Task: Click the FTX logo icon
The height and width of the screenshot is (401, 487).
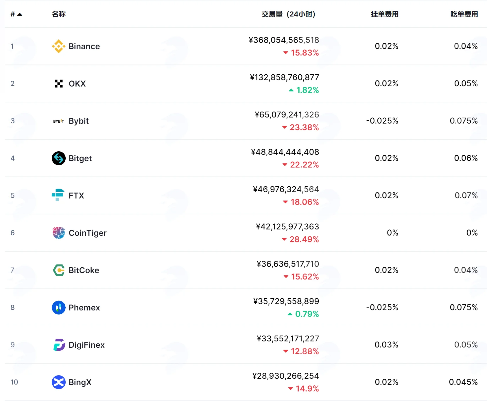Action: 58,195
